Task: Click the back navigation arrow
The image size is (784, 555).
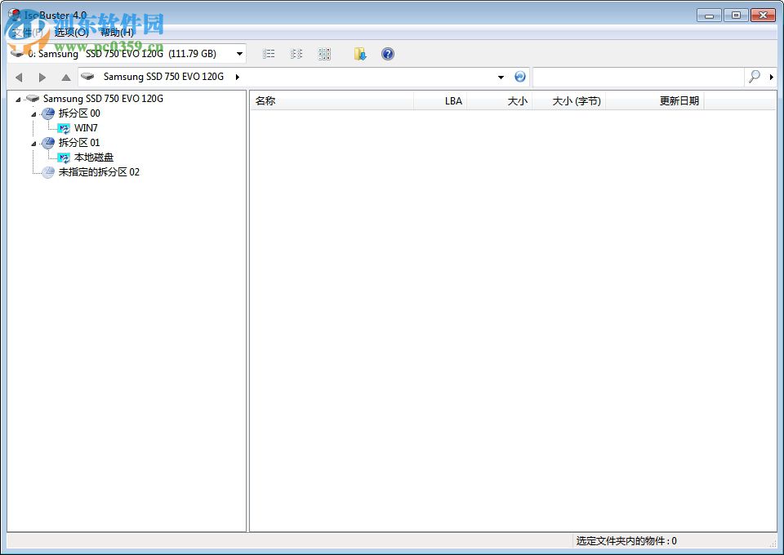Action: [18, 77]
